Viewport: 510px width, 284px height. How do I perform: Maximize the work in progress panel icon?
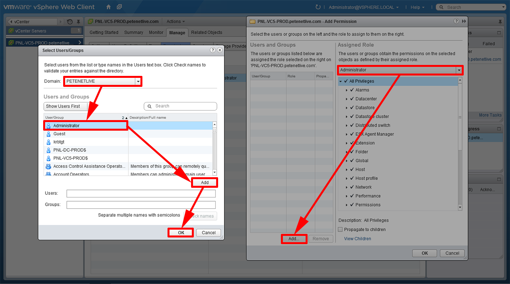coord(499,129)
